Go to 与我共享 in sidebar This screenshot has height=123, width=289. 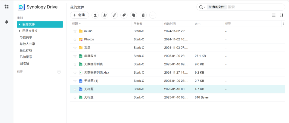[26, 37]
